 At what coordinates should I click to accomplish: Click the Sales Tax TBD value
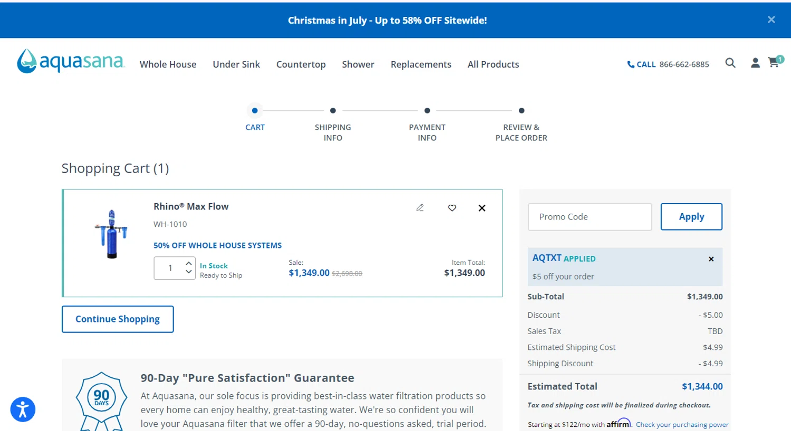(715, 331)
